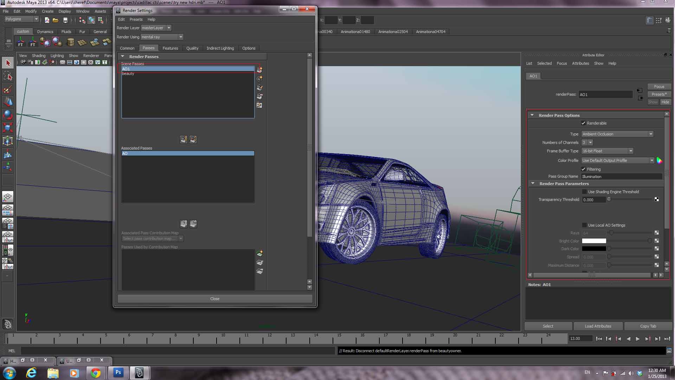The width and height of the screenshot is (675, 380).
Task: Open the Color Profile dropdown
Action: point(618,160)
